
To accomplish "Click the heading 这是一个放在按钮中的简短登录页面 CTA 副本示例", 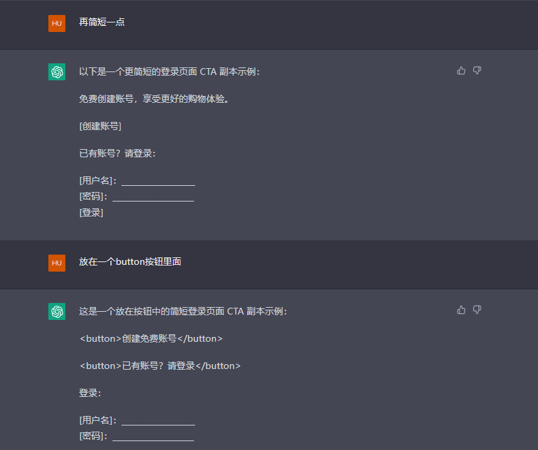I will 183,311.
